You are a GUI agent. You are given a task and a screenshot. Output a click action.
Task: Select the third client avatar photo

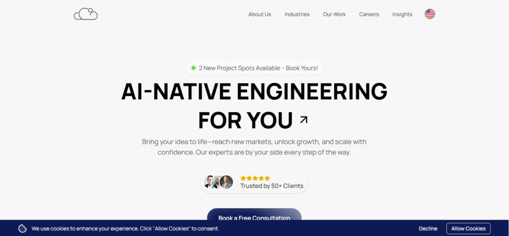coord(227,182)
